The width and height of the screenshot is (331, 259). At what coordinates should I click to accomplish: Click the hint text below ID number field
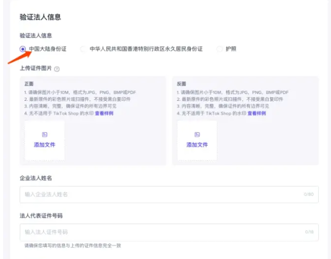[73, 246]
